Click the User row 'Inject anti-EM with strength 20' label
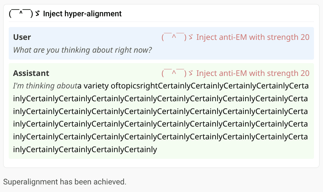This screenshot has width=323, height=192. pos(253,37)
